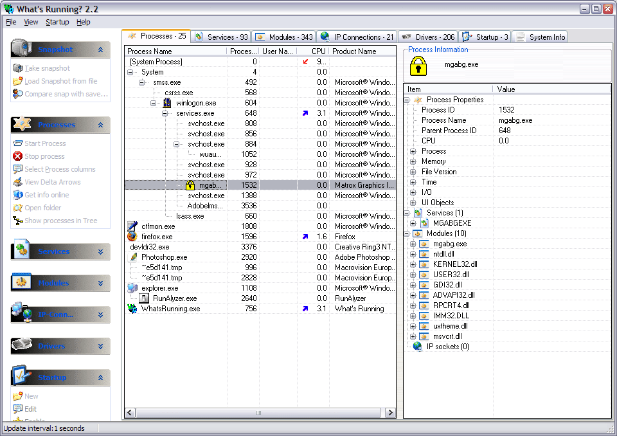Expand the MGABGEXE service node

tap(413, 223)
